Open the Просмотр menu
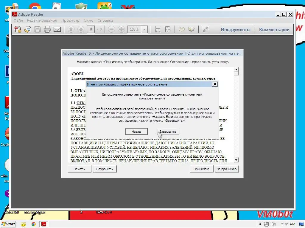This screenshot has width=305, height=228. [x=70, y=20]
